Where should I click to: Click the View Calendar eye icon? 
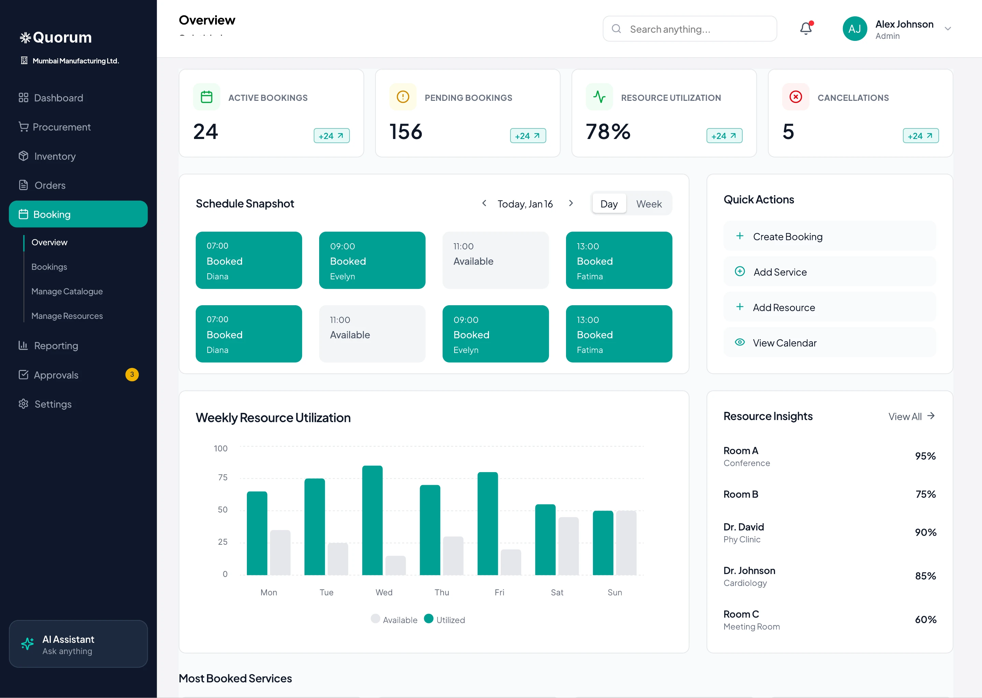click(x=740, y=342)
